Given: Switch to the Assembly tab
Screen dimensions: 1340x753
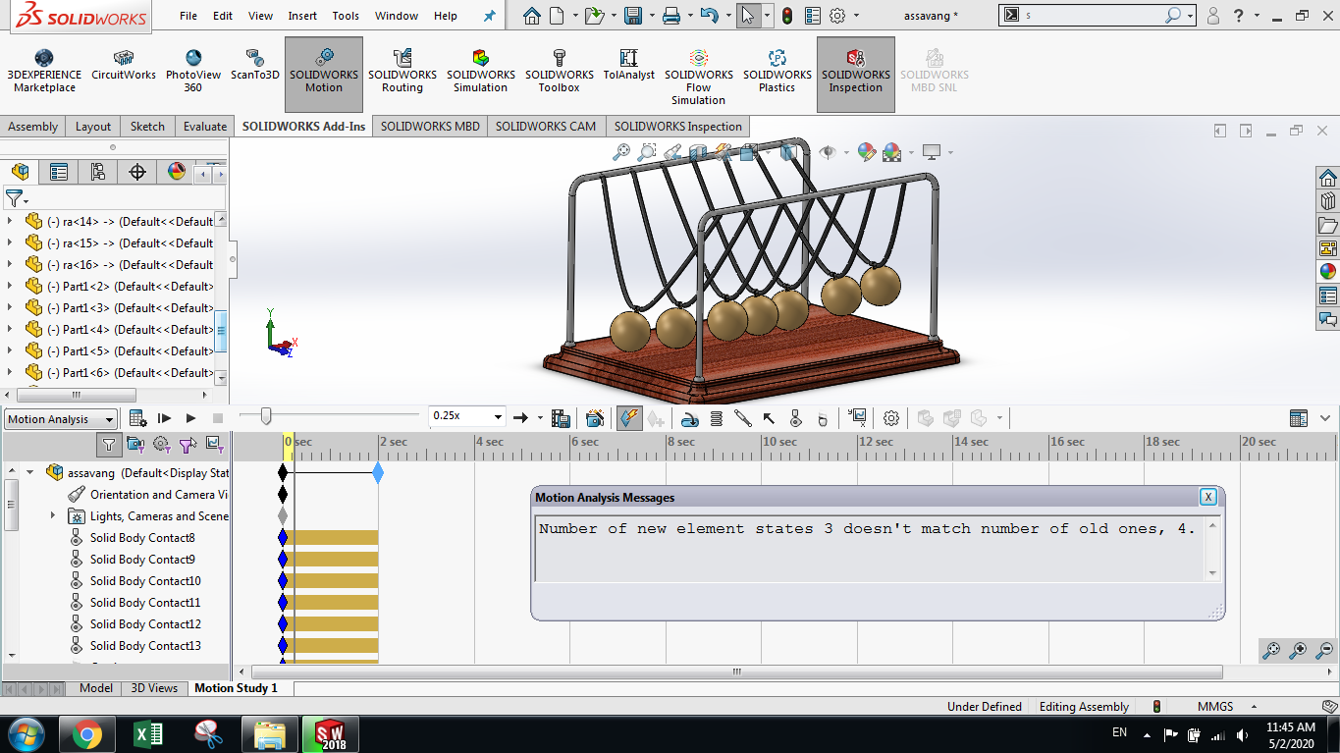Looking at the screenshot, I should click(x=33, y=126).
